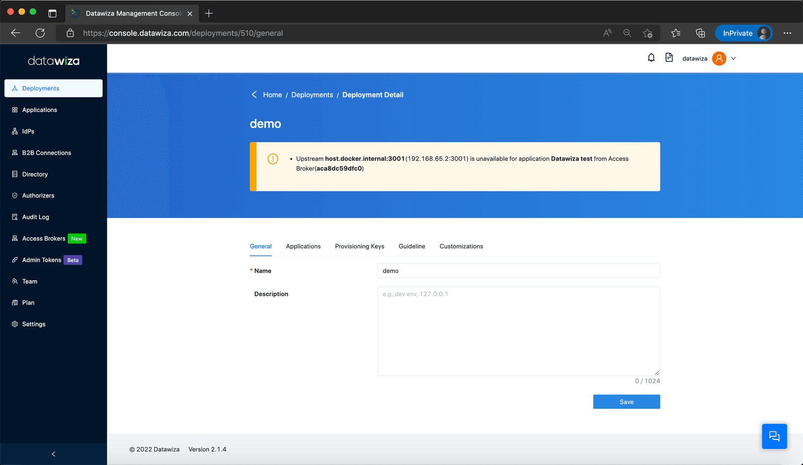Click the Directory sidebar icon
803x465 pixels.
point(15,174)
